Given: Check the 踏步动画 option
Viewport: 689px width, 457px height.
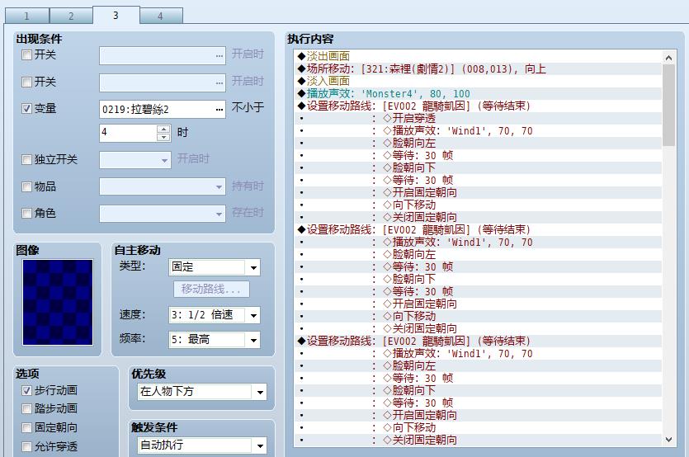Looking at the screenshot, I should [26, 408].
